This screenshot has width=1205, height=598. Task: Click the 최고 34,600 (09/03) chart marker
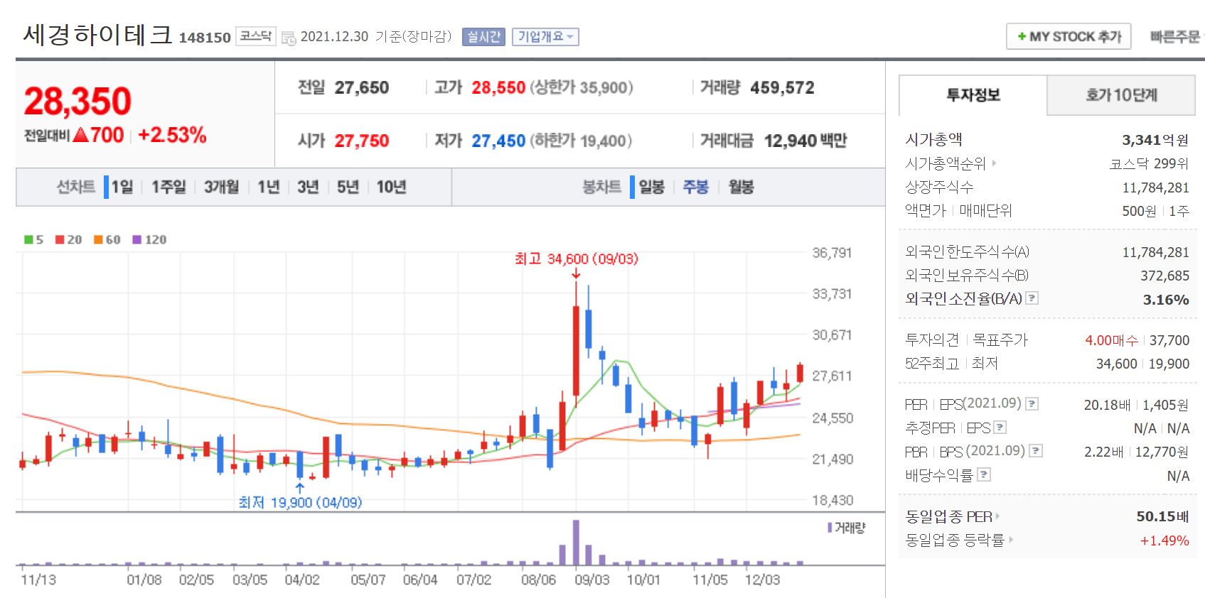(x=577, y=259)
